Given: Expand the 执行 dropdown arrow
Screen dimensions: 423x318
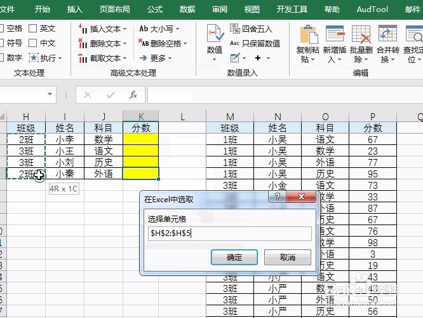Looking at the screenshot, I should (60, 58).
